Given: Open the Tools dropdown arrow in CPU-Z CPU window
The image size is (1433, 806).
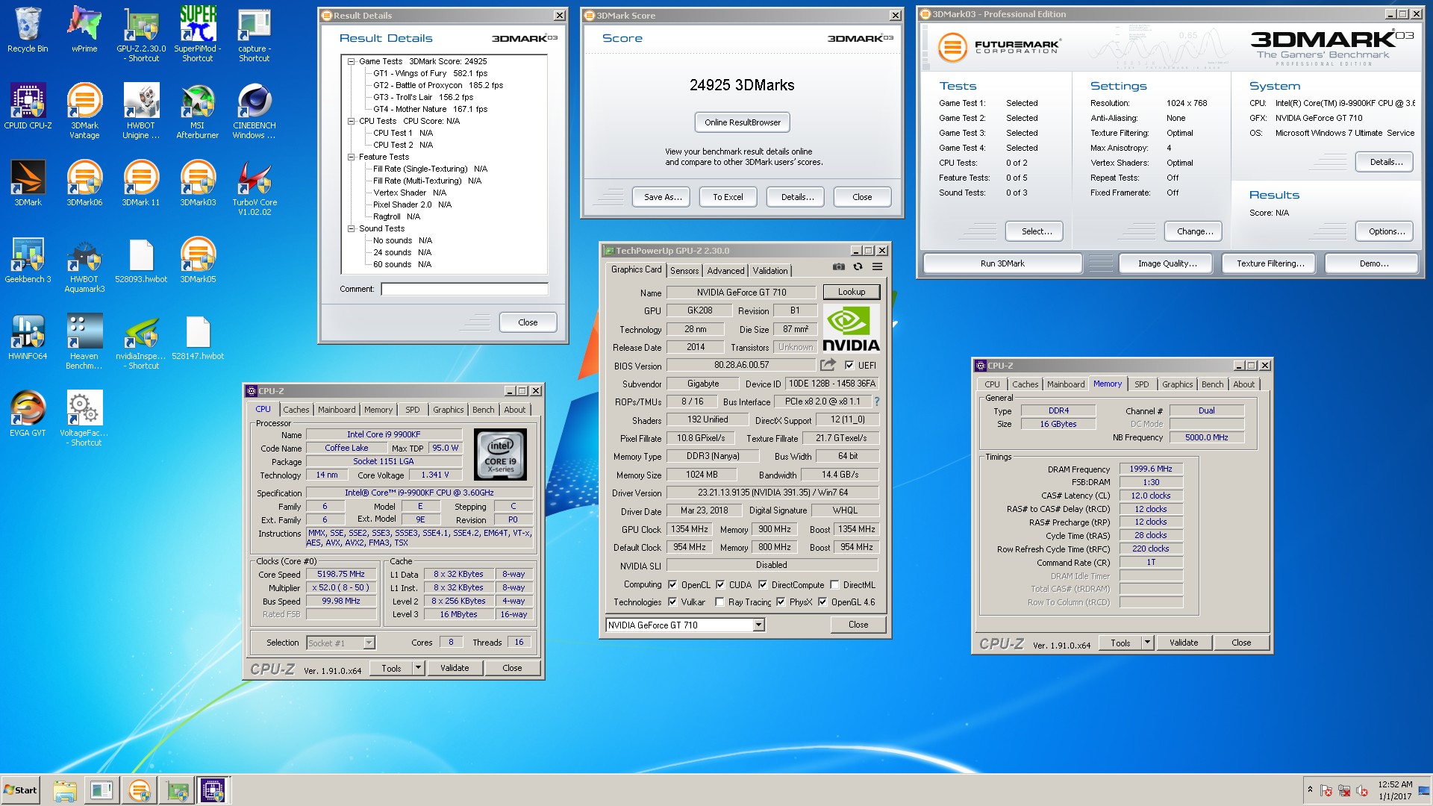Looking at the screenshot, I should pos(419,668).
